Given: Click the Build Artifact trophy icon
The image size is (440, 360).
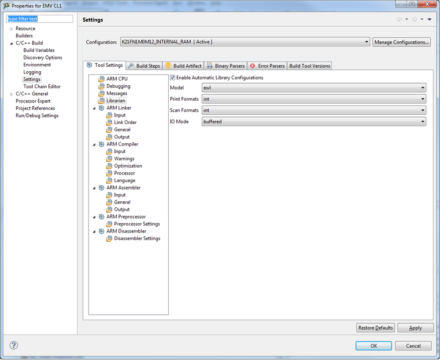Looking at the screenshot, I should click(168, 66).
